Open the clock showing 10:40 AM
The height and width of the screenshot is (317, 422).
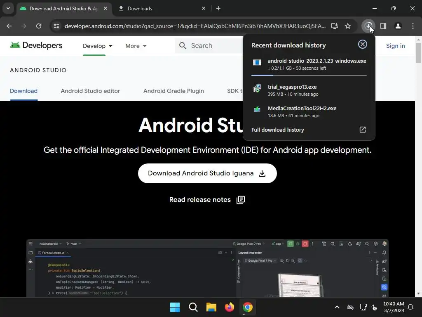coord(394,307)
